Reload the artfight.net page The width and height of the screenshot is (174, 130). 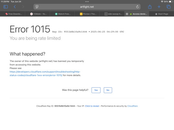coord(137,7)
